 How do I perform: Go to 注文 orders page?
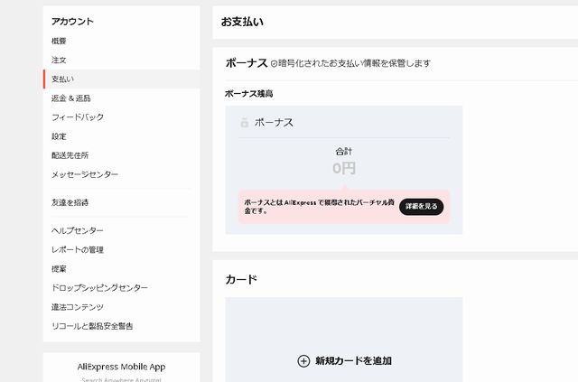click(x=59, y=60)
